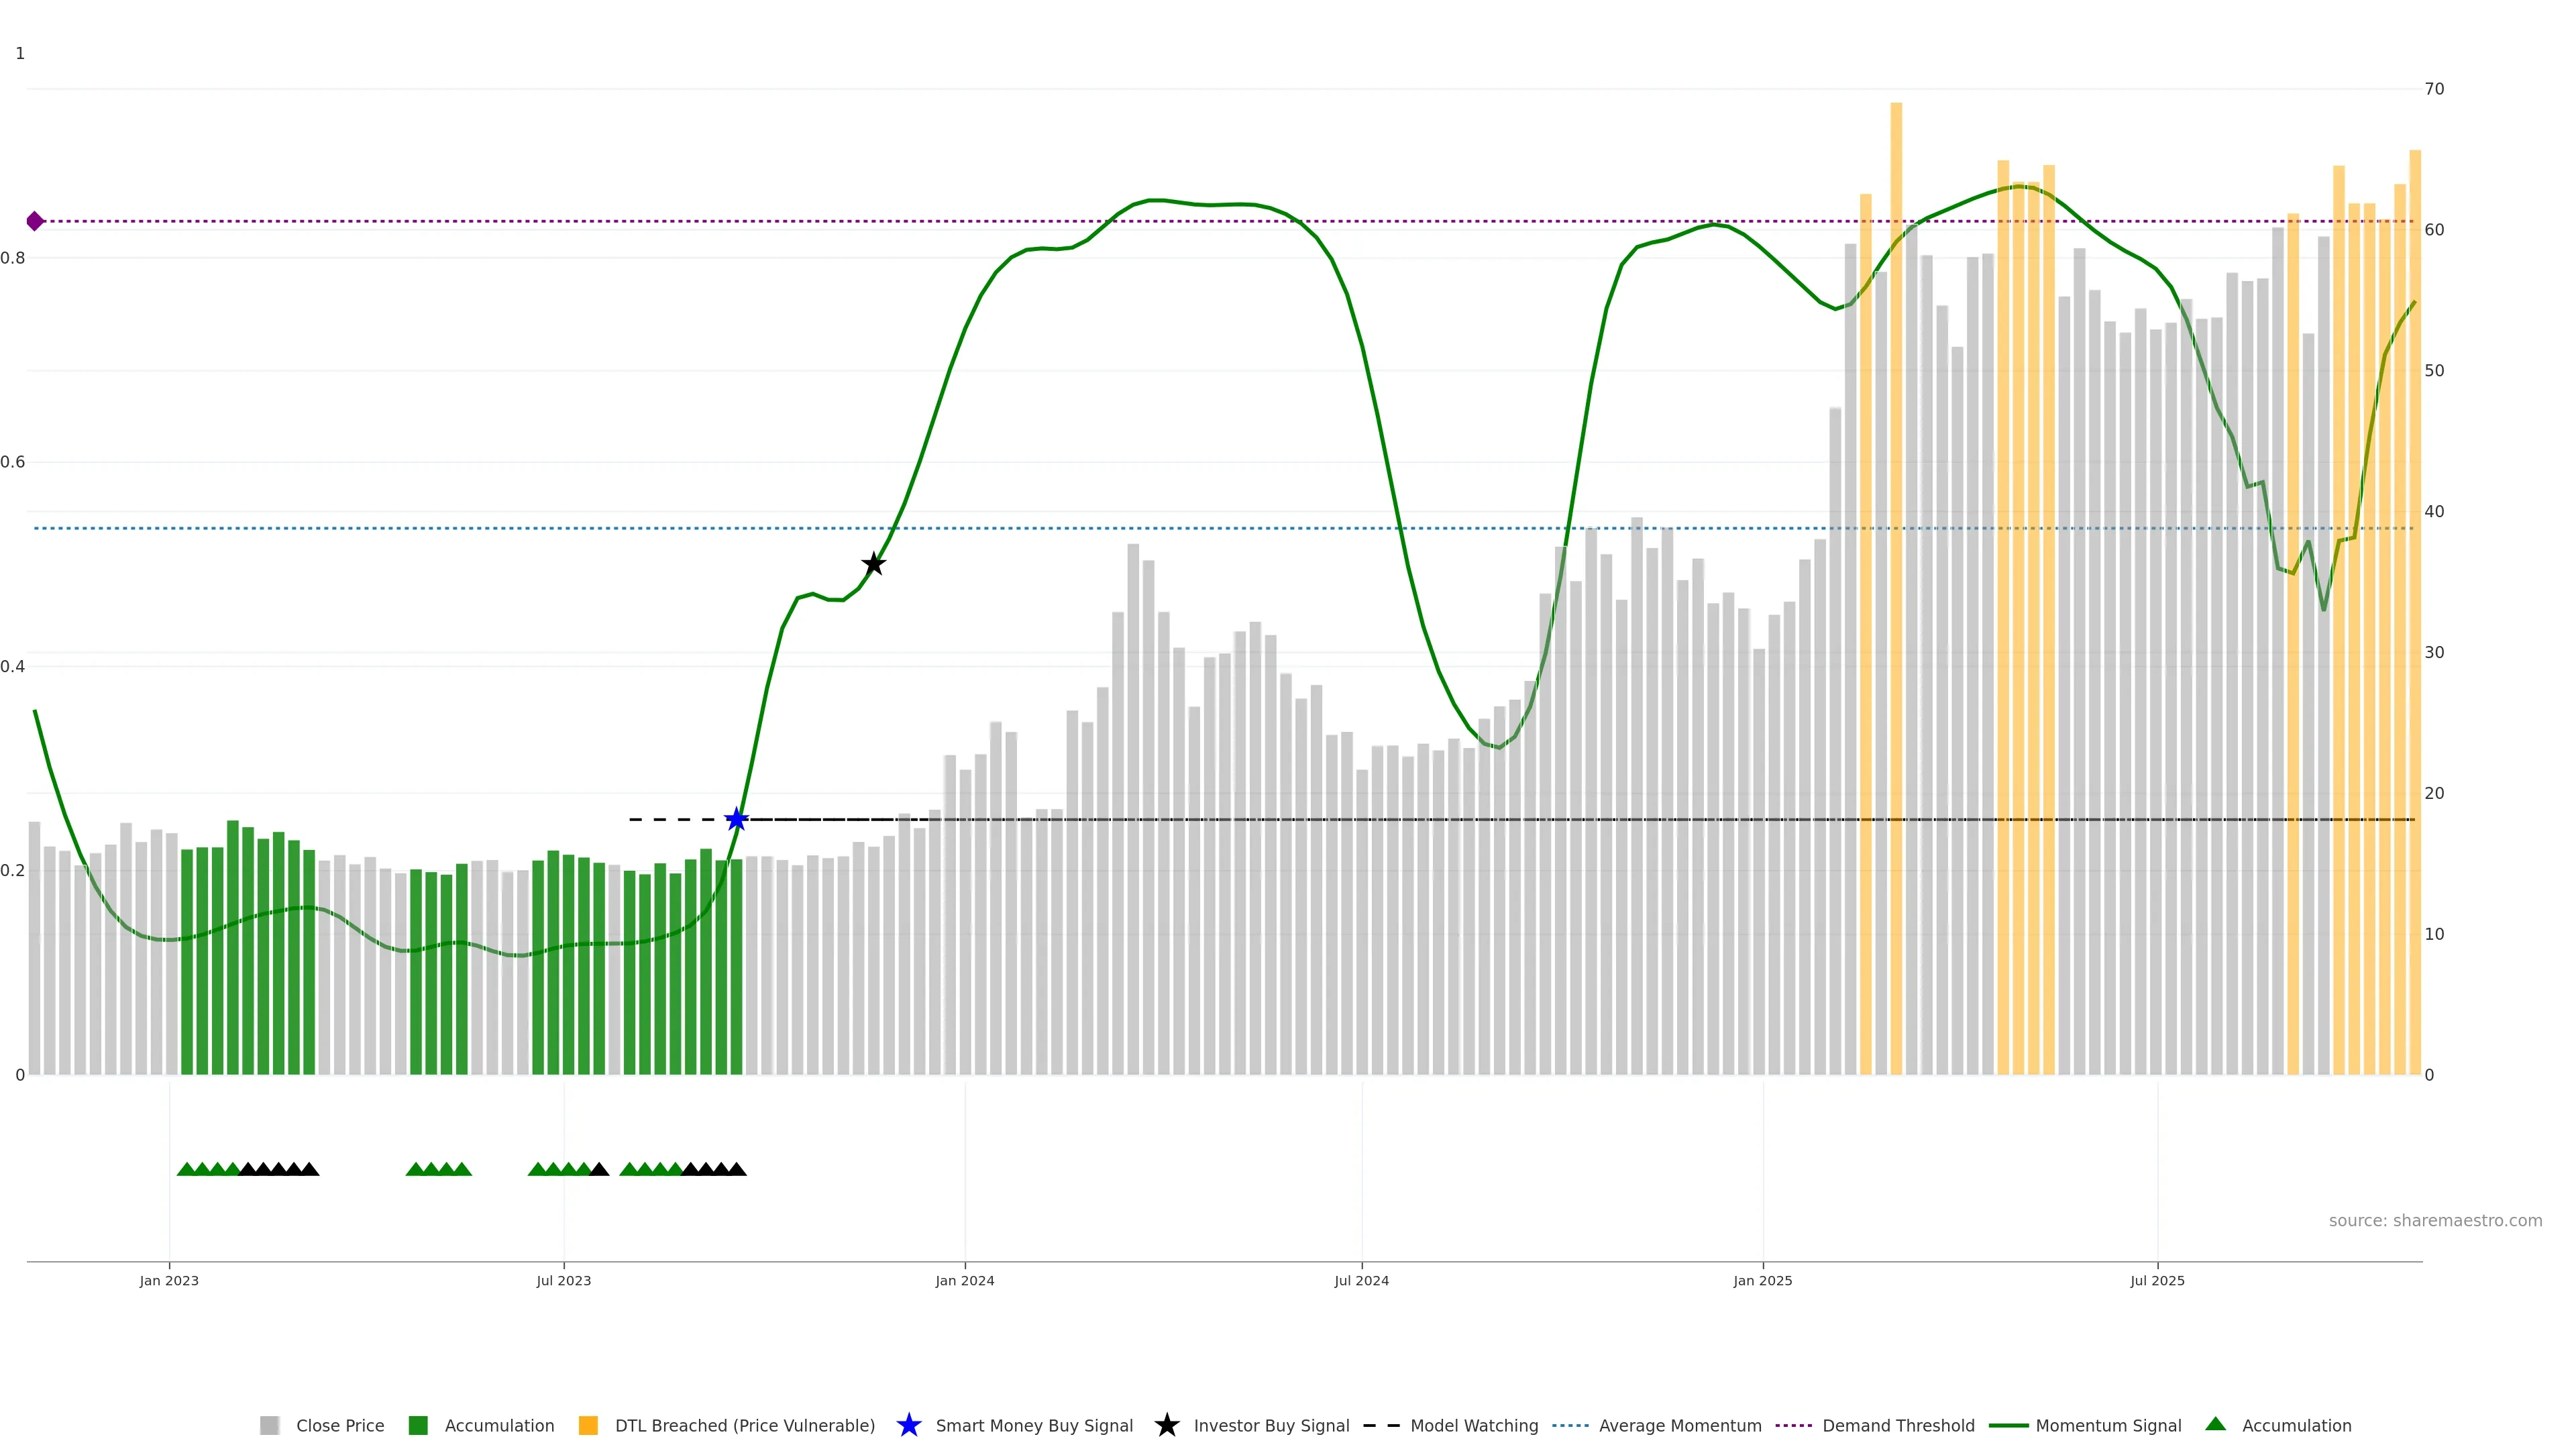Click the gray Close Price legend square

coord(269,1425)
